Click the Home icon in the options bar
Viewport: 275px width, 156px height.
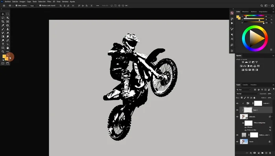(4, 6)
